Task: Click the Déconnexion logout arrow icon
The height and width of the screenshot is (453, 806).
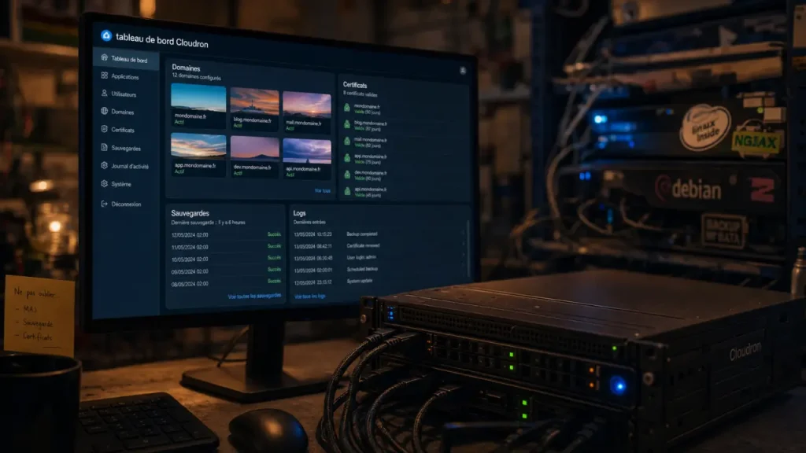Action: tap(105, 204)
